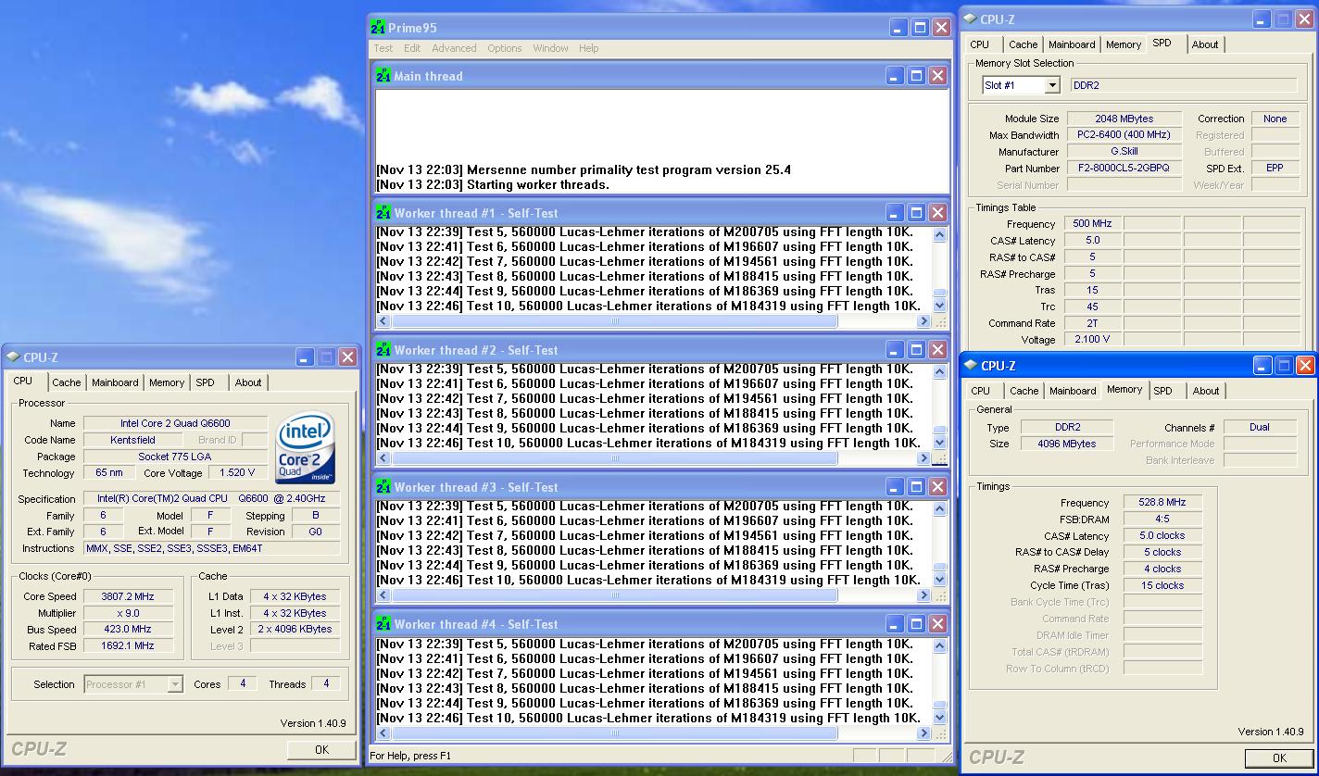This screenshot has width=1319, height=776.
Task: Click the Worker thread #4 window icon
Action: click(x=383, y=624)
